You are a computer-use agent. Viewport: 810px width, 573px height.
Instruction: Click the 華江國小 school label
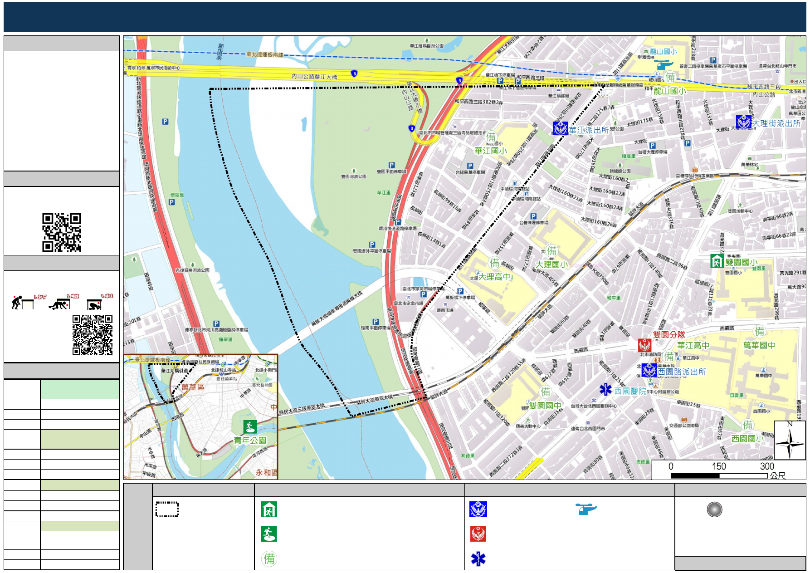[491, 151]
